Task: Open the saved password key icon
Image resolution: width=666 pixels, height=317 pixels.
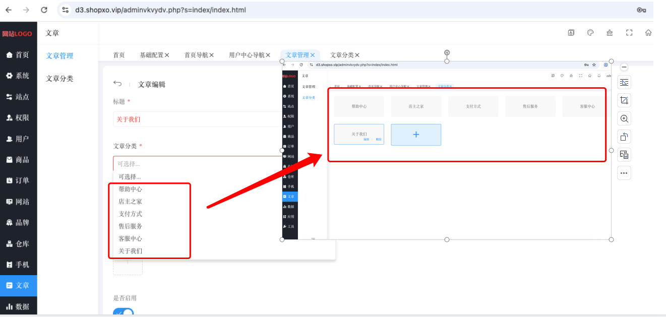Action: (641, 10)
